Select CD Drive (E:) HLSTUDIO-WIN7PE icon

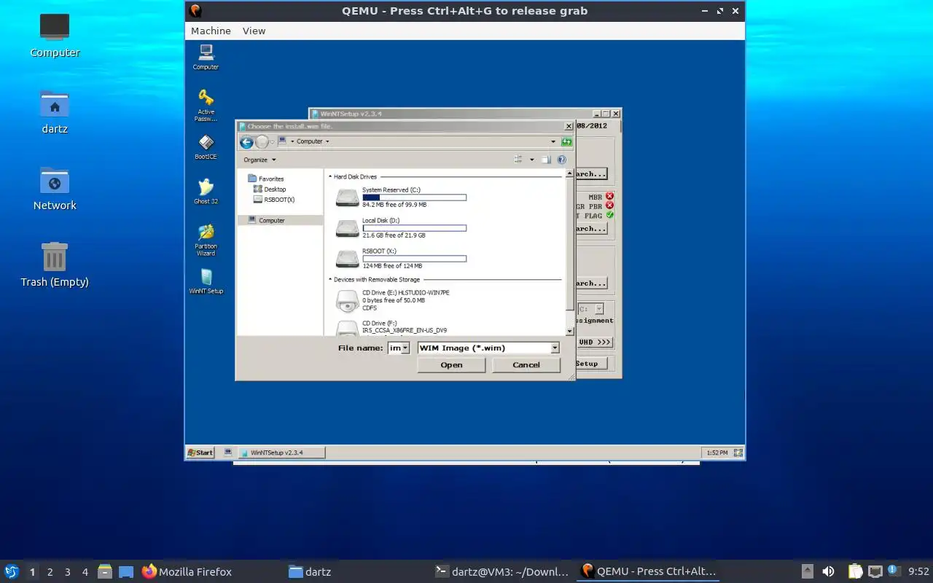347,300
